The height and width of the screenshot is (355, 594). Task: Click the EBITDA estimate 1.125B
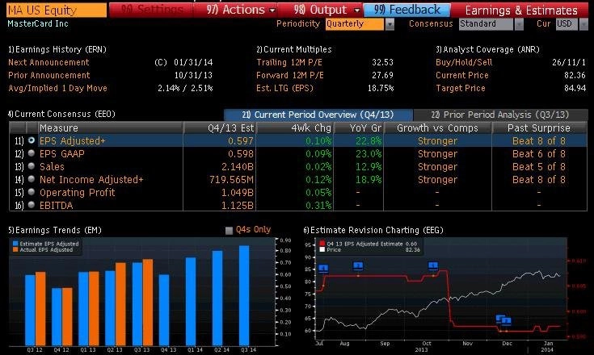(x=238, y=205)
